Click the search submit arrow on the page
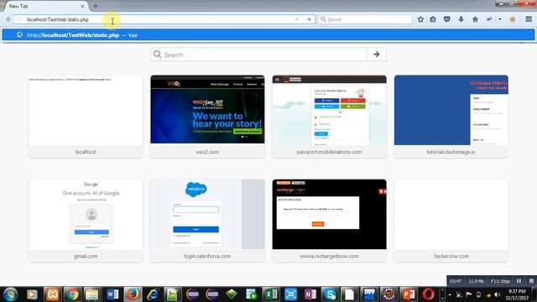The height and width of the screenshot is (302, 537). 377,55
